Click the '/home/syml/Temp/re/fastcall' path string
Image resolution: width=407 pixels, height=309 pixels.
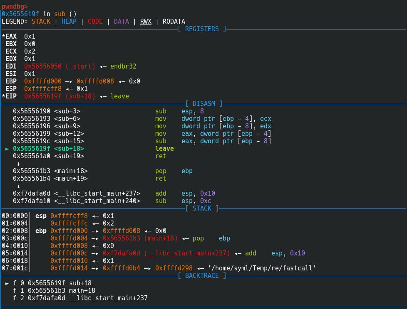click(262, 268)
